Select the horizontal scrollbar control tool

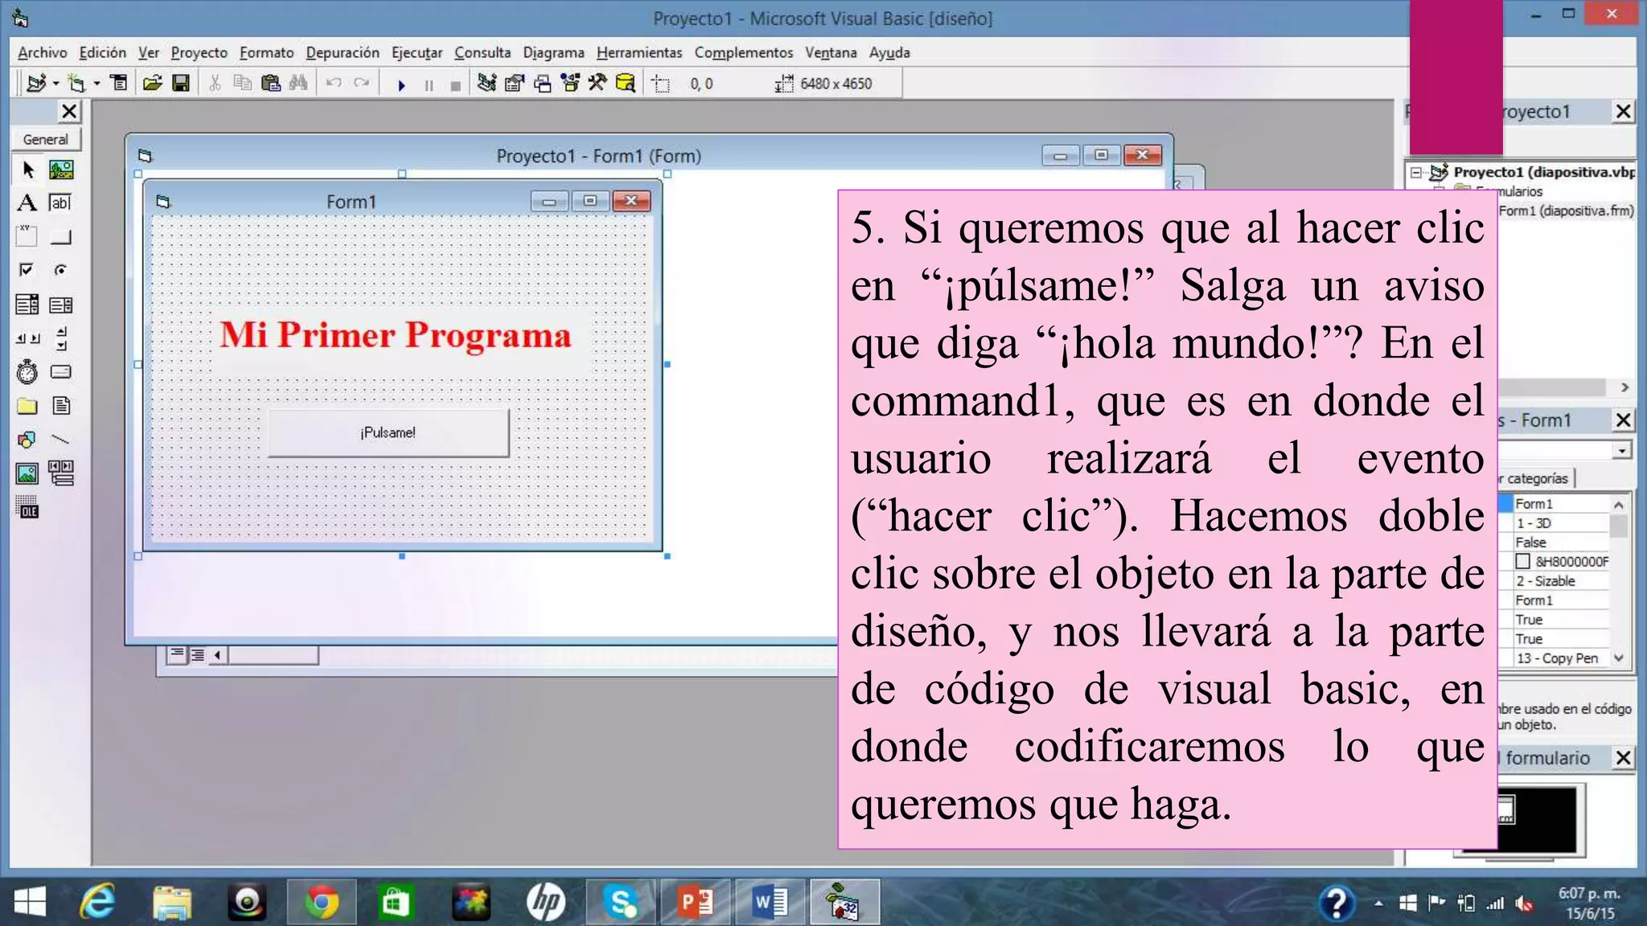[28, 338]
